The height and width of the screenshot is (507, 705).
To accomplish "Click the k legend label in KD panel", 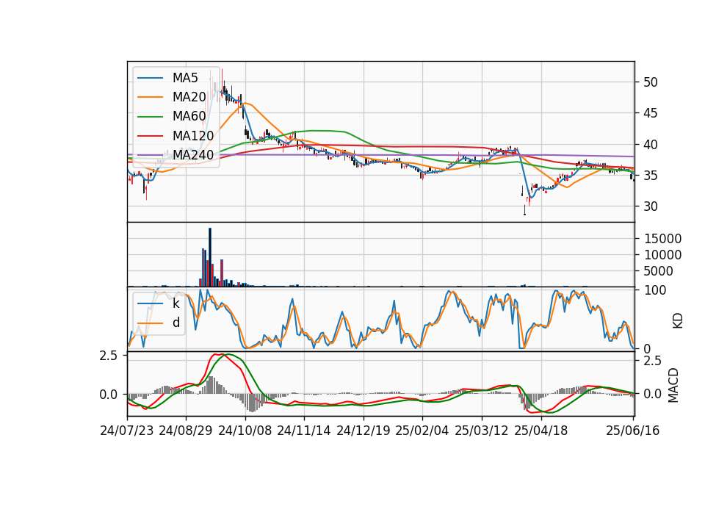I will pyautogui.click(x=176, y=303).
